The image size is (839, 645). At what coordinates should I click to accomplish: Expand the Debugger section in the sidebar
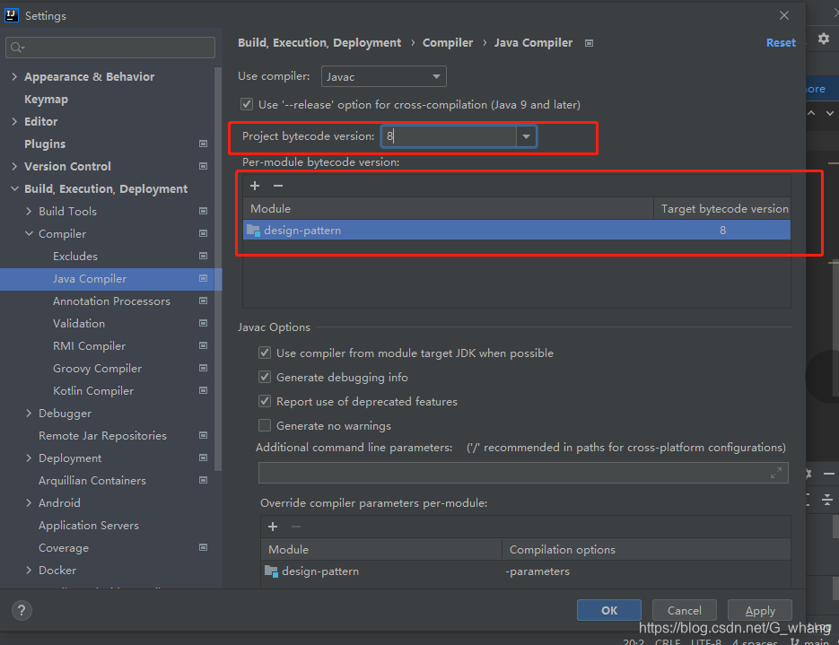pyautogui.click(x=27, y=413)
